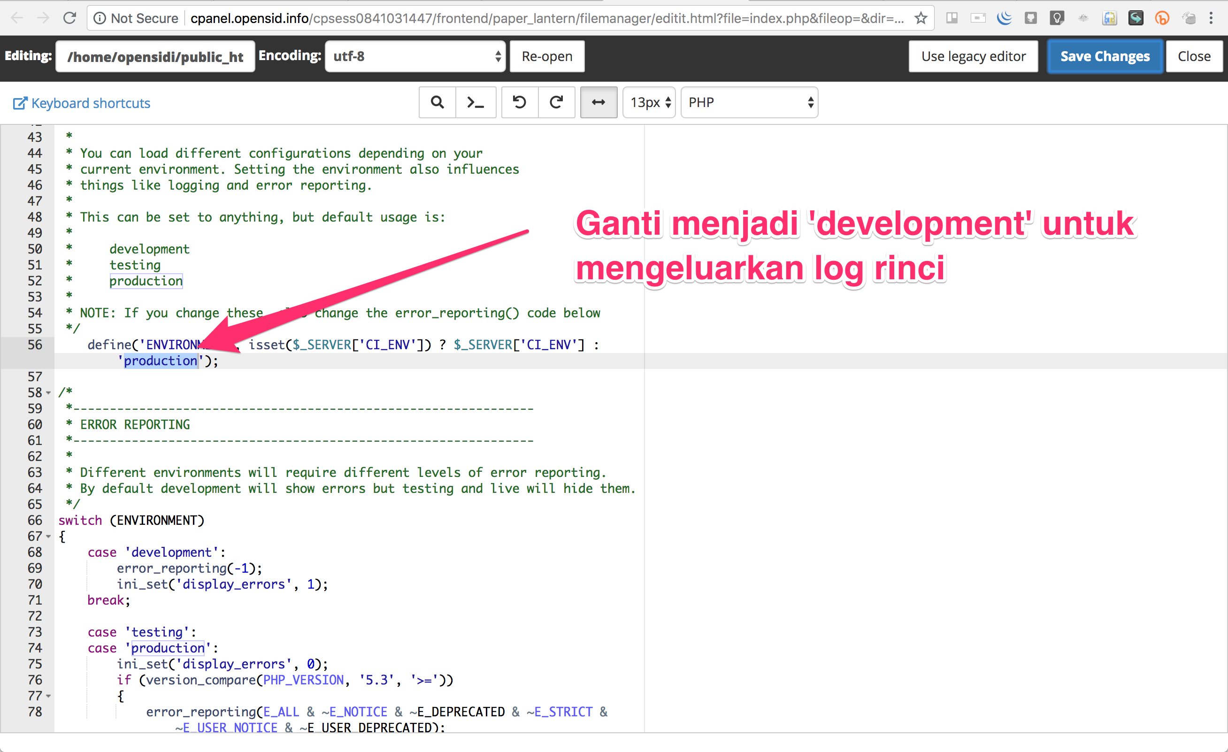Change syntax mode from PHP dropdown
The image size is (1228, 752).
click(749, 102)
